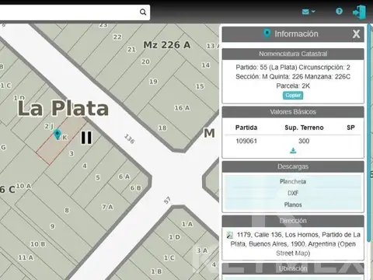
Task: Select parcel 9 on map
Action: pos(52,226)
